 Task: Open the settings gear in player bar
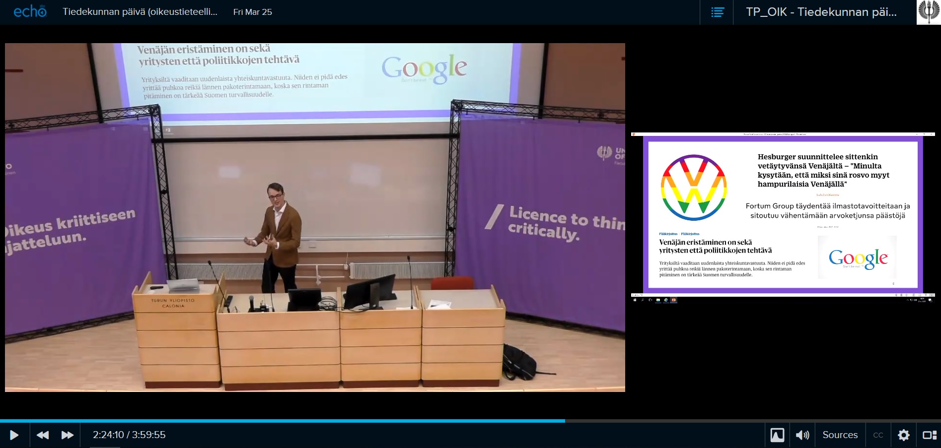(903, 435)
